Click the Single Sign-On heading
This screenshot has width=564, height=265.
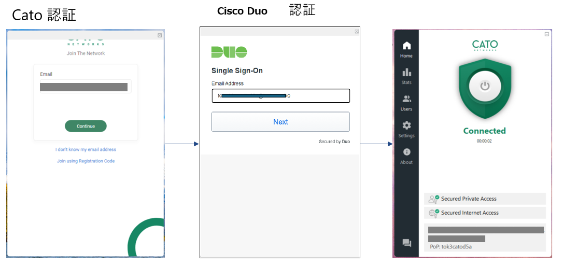[x=237, y=71]
